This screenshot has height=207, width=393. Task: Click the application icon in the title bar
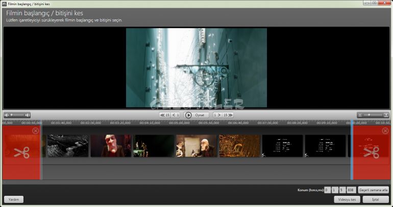[x=4, y=4]
